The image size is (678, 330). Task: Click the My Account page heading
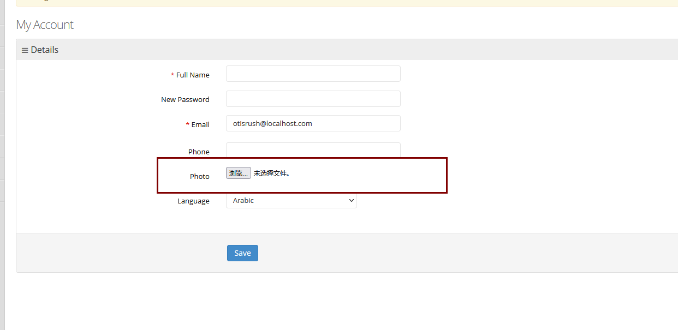click(45, 25)
